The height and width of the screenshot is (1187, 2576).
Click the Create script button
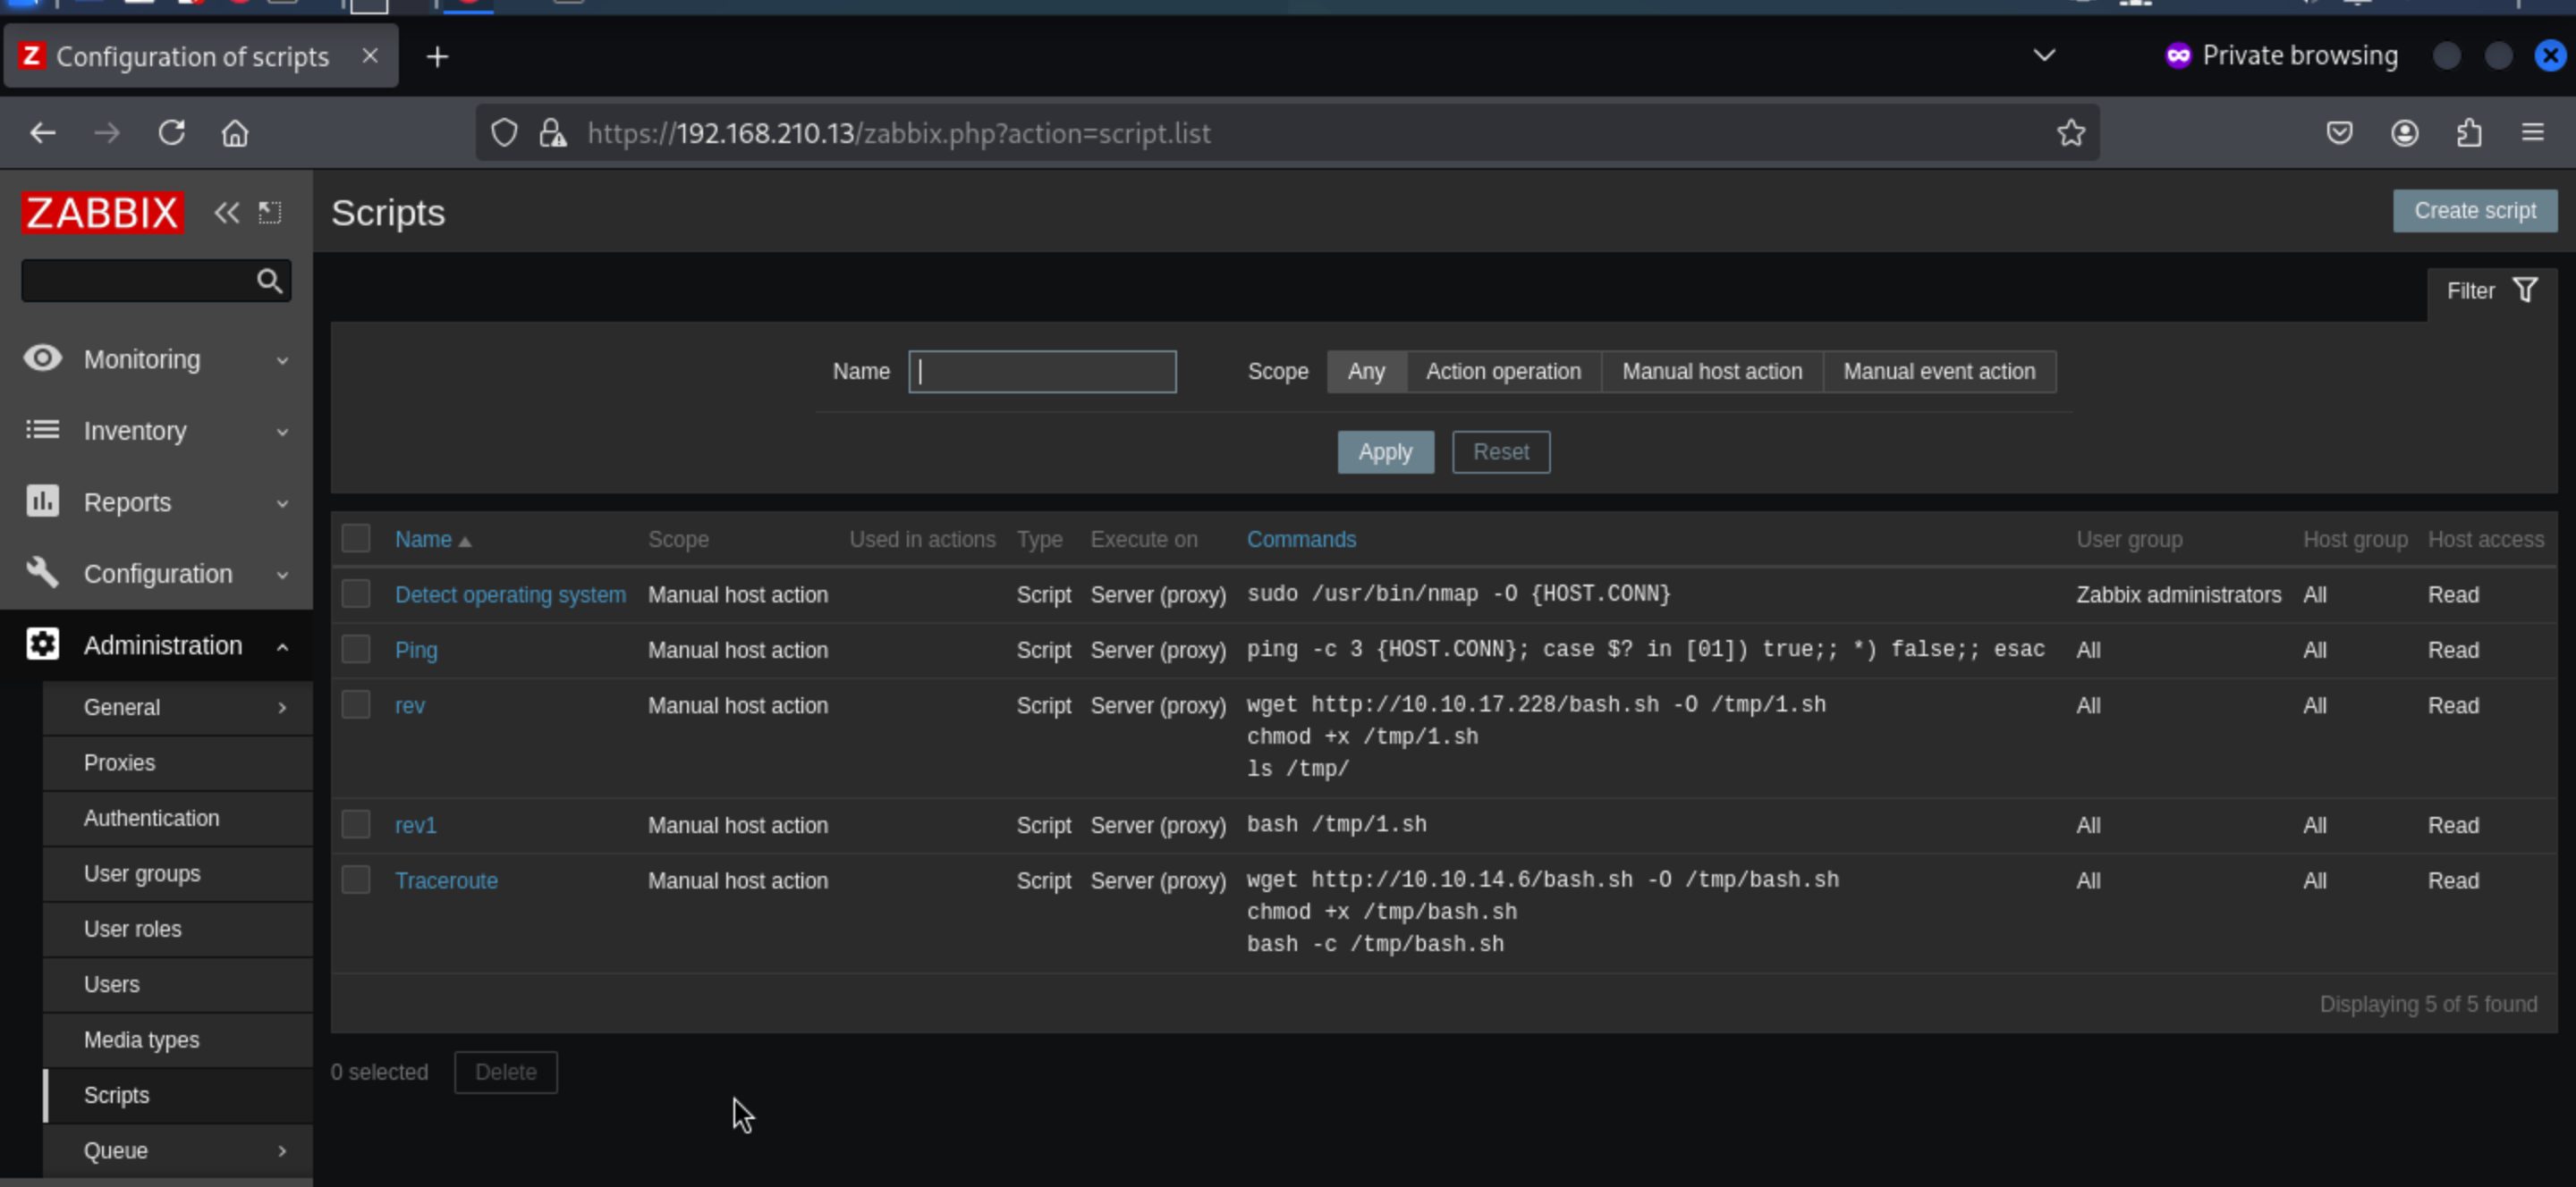pyautogui.click(x=2474, y=211)
